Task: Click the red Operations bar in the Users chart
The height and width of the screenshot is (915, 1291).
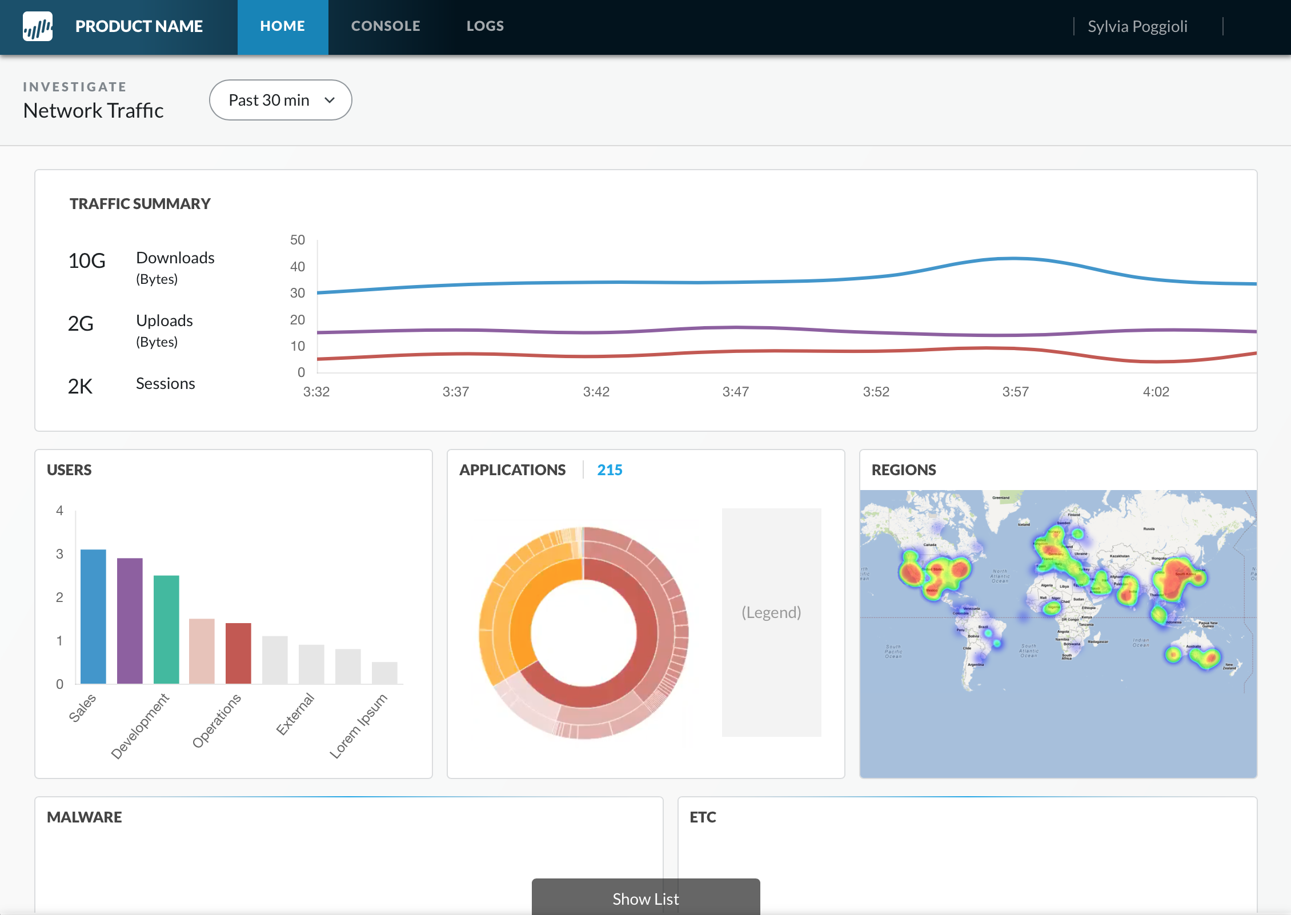Action: pos(238,653)
